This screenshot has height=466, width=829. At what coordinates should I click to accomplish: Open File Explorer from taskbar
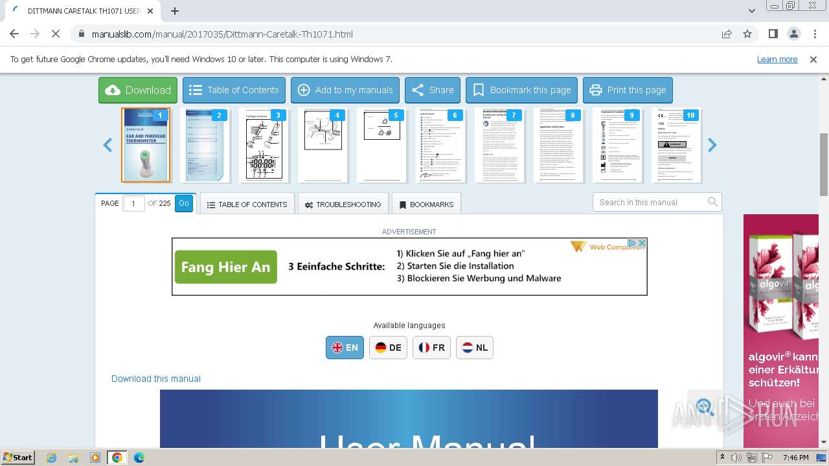[73, 458]
